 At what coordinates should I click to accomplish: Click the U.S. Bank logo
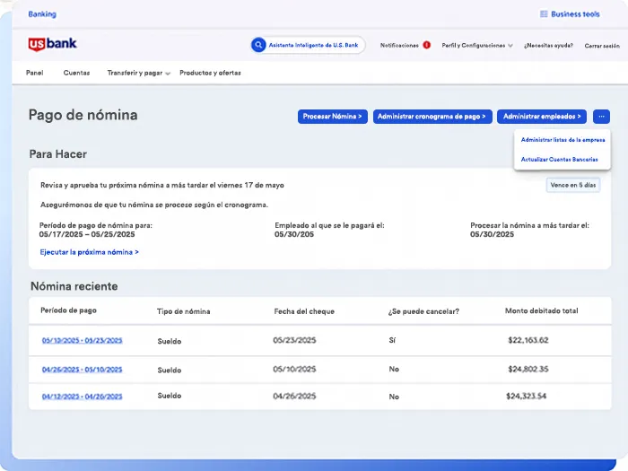52,44
